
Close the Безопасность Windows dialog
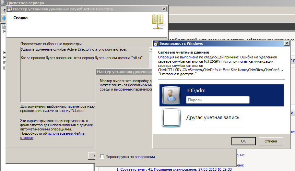287,43
